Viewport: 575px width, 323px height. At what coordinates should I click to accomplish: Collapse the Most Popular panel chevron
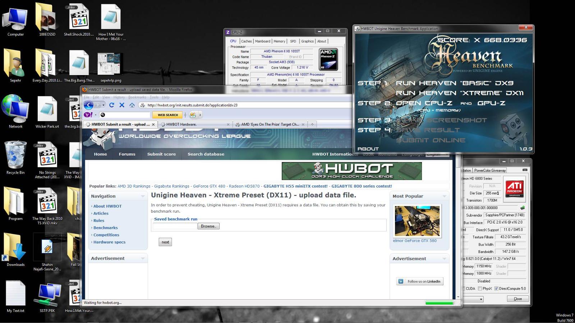pyautogui.click(x=444, y=196)
